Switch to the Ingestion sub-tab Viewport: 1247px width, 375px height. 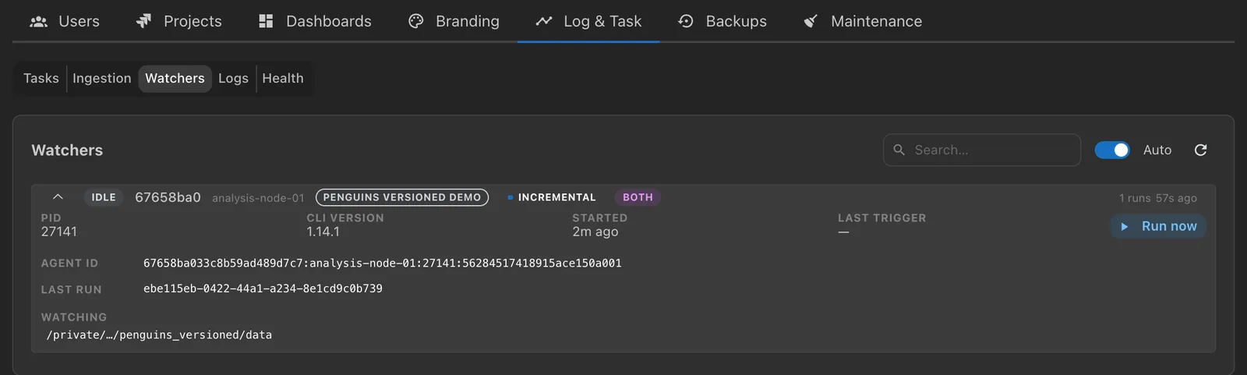pos(102,78)
